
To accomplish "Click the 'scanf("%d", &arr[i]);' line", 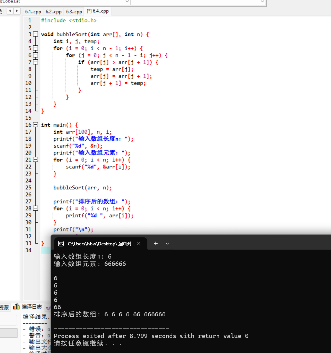I will click(98, 167).
